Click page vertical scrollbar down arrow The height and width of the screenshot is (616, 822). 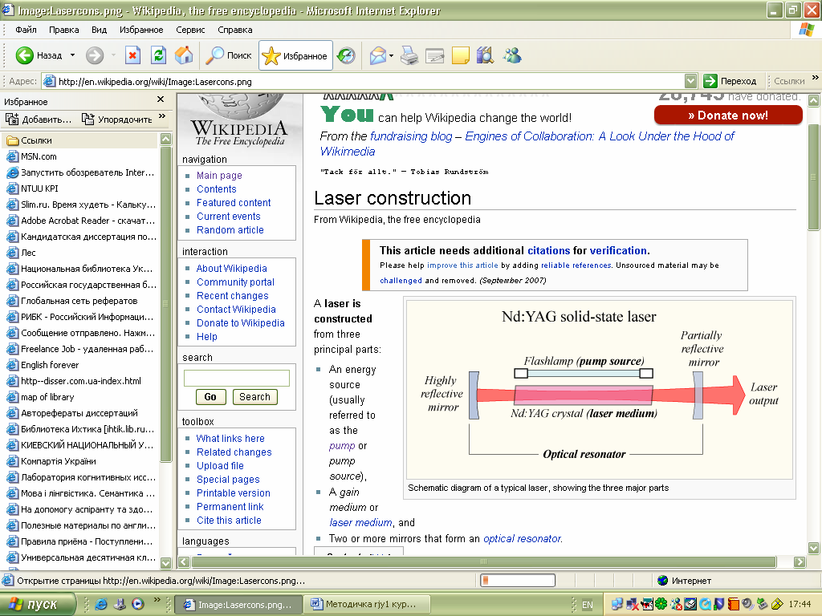(814, 549)
